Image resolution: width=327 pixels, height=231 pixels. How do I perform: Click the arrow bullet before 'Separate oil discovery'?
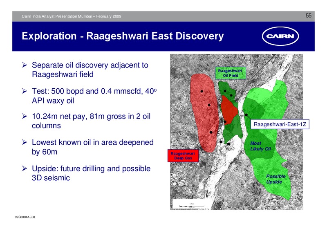point(25,65)
